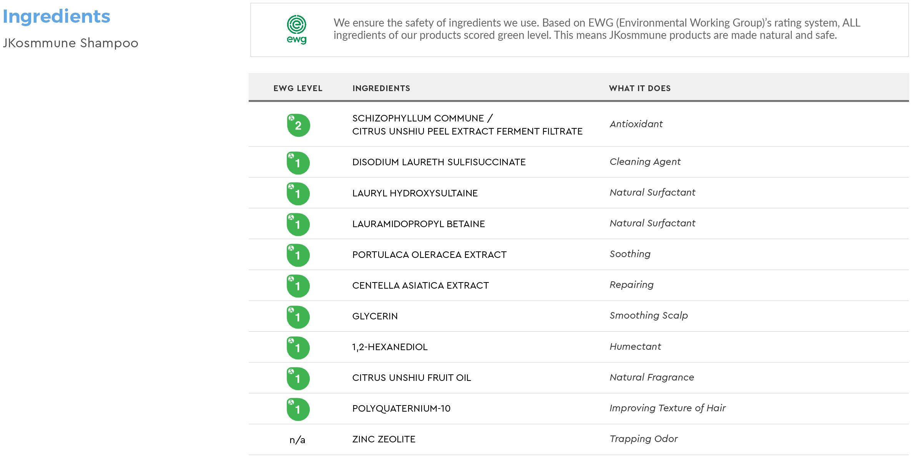The image size is (914, 457).
Task: Select Centella Asiatica Extract ingredient name
Action: [x=420, y=286]
